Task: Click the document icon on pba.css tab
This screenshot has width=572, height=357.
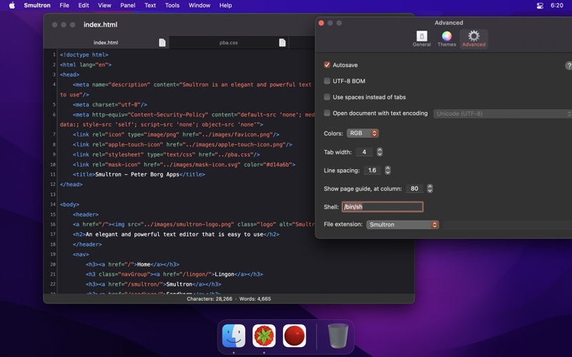Action: (282, 43)
